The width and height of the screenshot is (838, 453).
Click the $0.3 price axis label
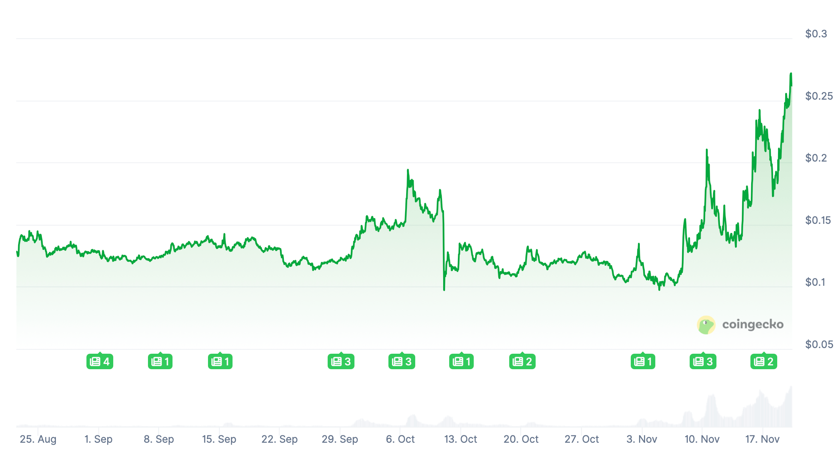pos(816,34)
